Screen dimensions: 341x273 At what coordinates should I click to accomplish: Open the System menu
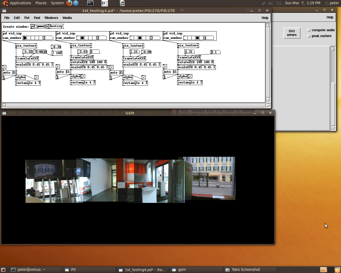click(x=57, y=3)
